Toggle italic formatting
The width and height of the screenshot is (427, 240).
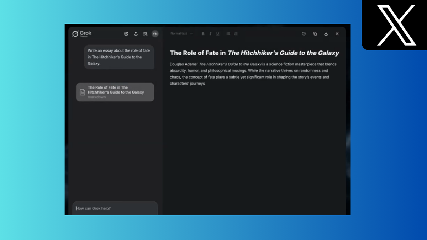(210, 33)
